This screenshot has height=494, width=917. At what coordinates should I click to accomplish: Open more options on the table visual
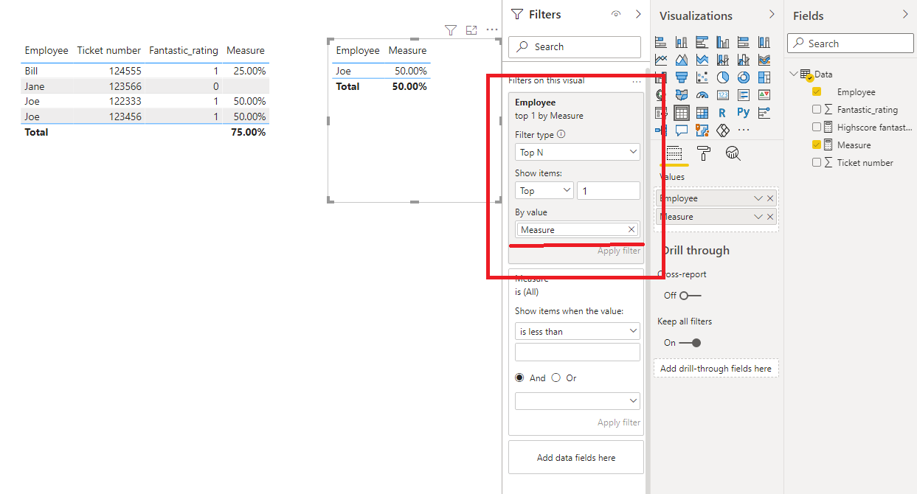click(492, 30)
